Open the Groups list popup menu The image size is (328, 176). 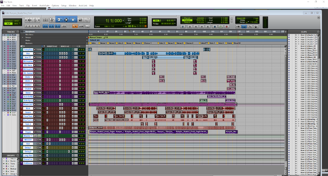coord(18,156)
